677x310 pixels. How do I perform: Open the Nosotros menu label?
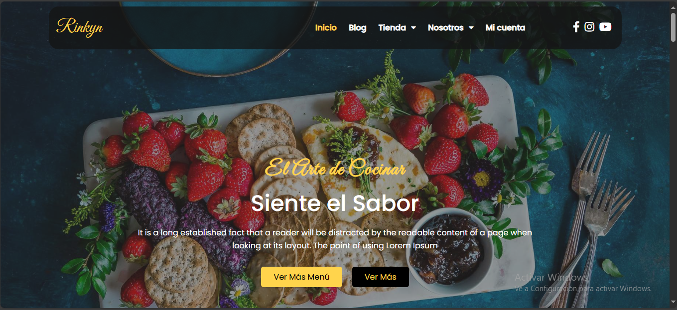(x=446, y=28)
